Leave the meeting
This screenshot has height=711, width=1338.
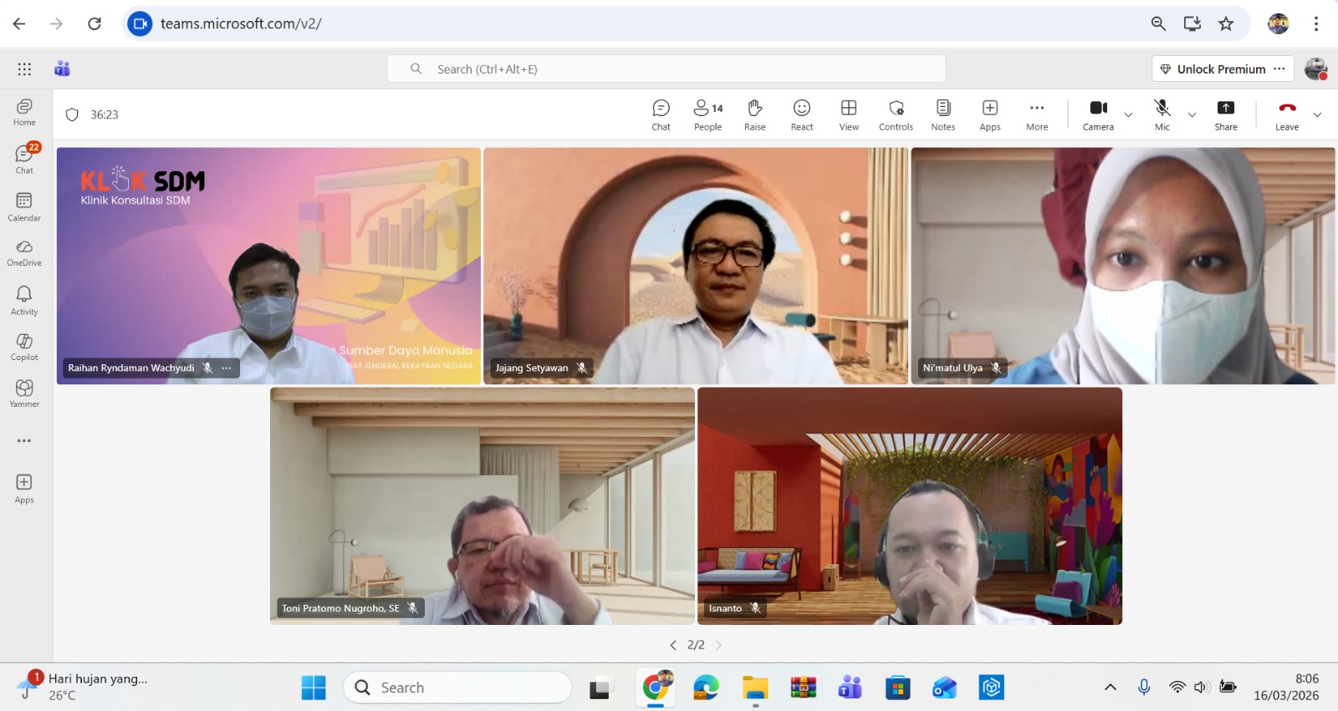pos(1286,114)
